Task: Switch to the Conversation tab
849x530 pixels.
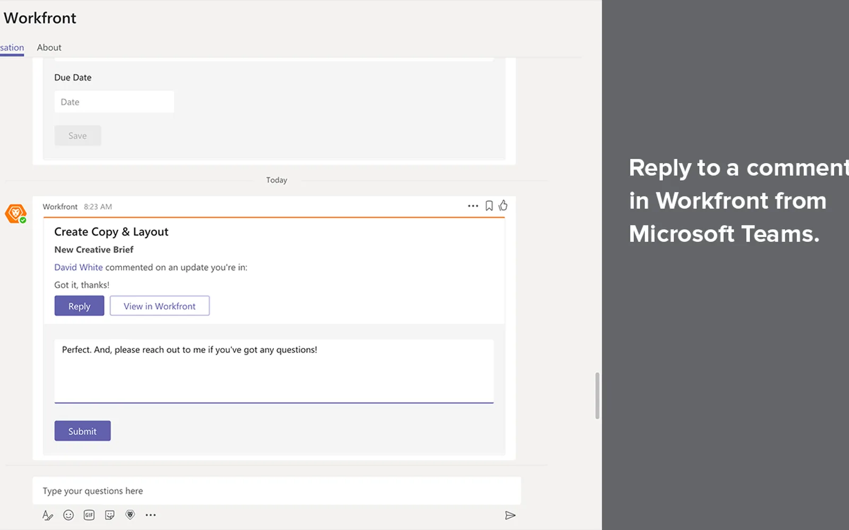Action: [x=12, y=48]
